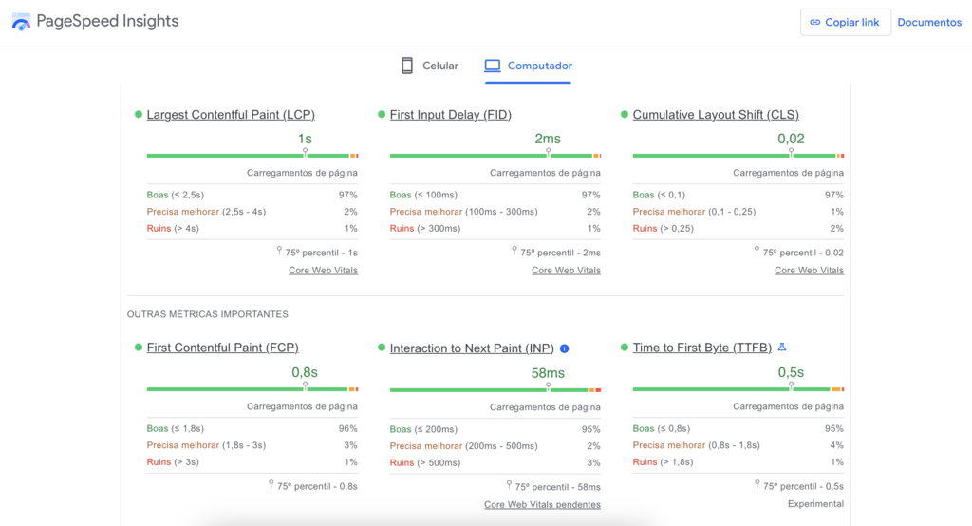
Task: Click 'Boas (≤ 2,5s)' row in LCP
Action: (x=252, y=195)
